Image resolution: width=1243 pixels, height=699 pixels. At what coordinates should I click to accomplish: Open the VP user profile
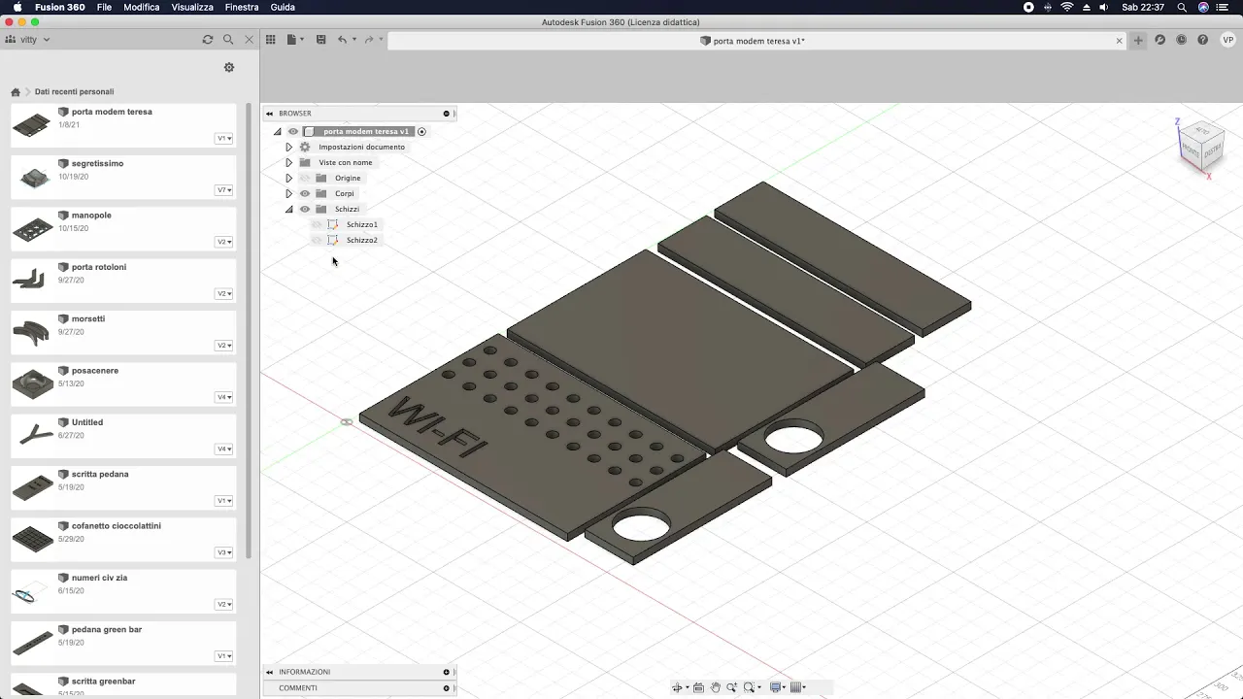click(1227, 40)
